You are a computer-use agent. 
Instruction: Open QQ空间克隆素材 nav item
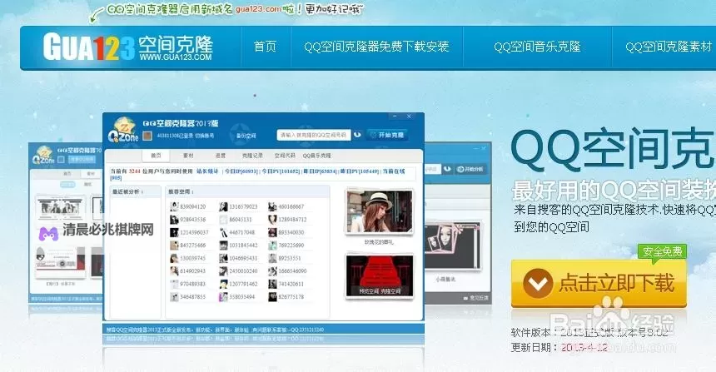(669, 47)
